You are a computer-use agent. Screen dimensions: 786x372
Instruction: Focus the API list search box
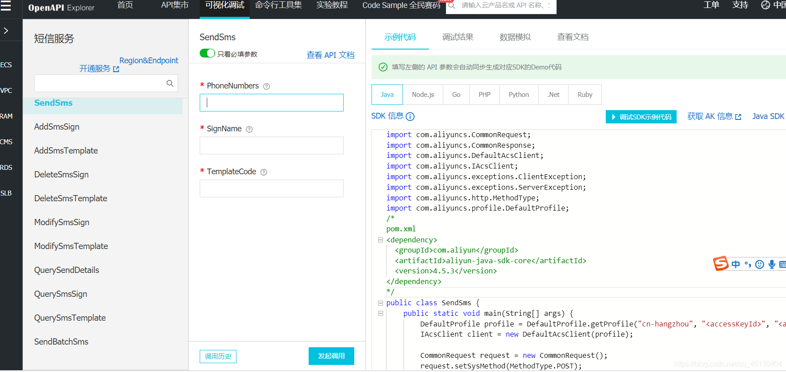coord(106,83)
